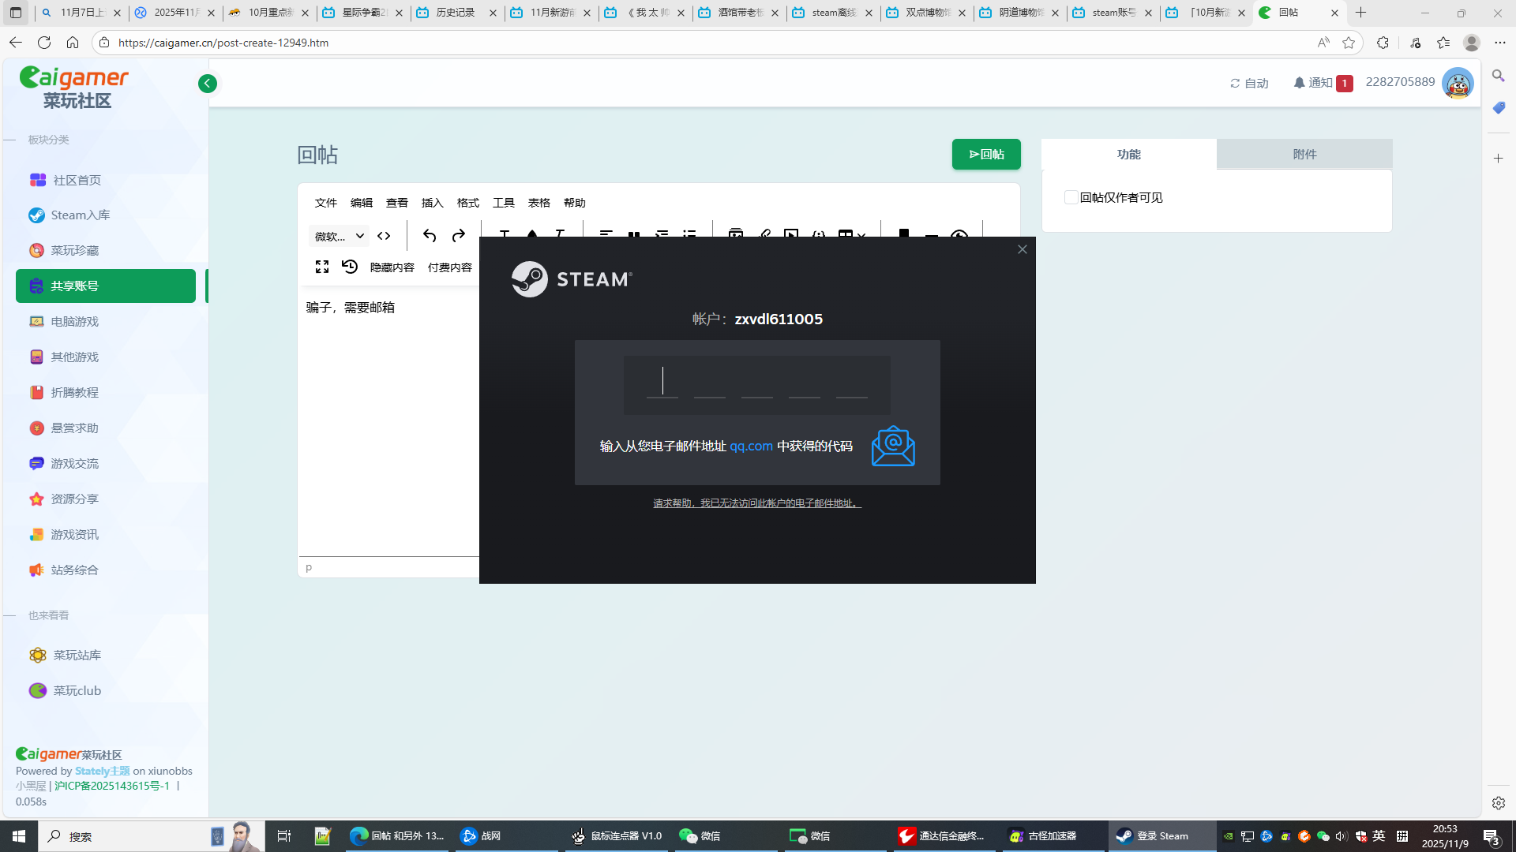Toggle the 自动 theme switch

coord(1249,83)
